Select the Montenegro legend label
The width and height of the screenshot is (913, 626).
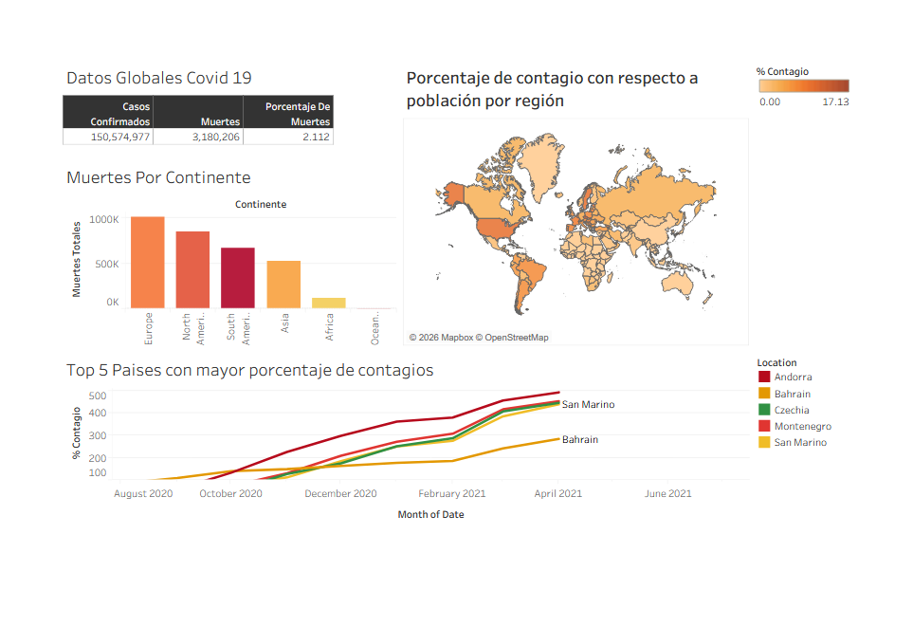[803, 426]
